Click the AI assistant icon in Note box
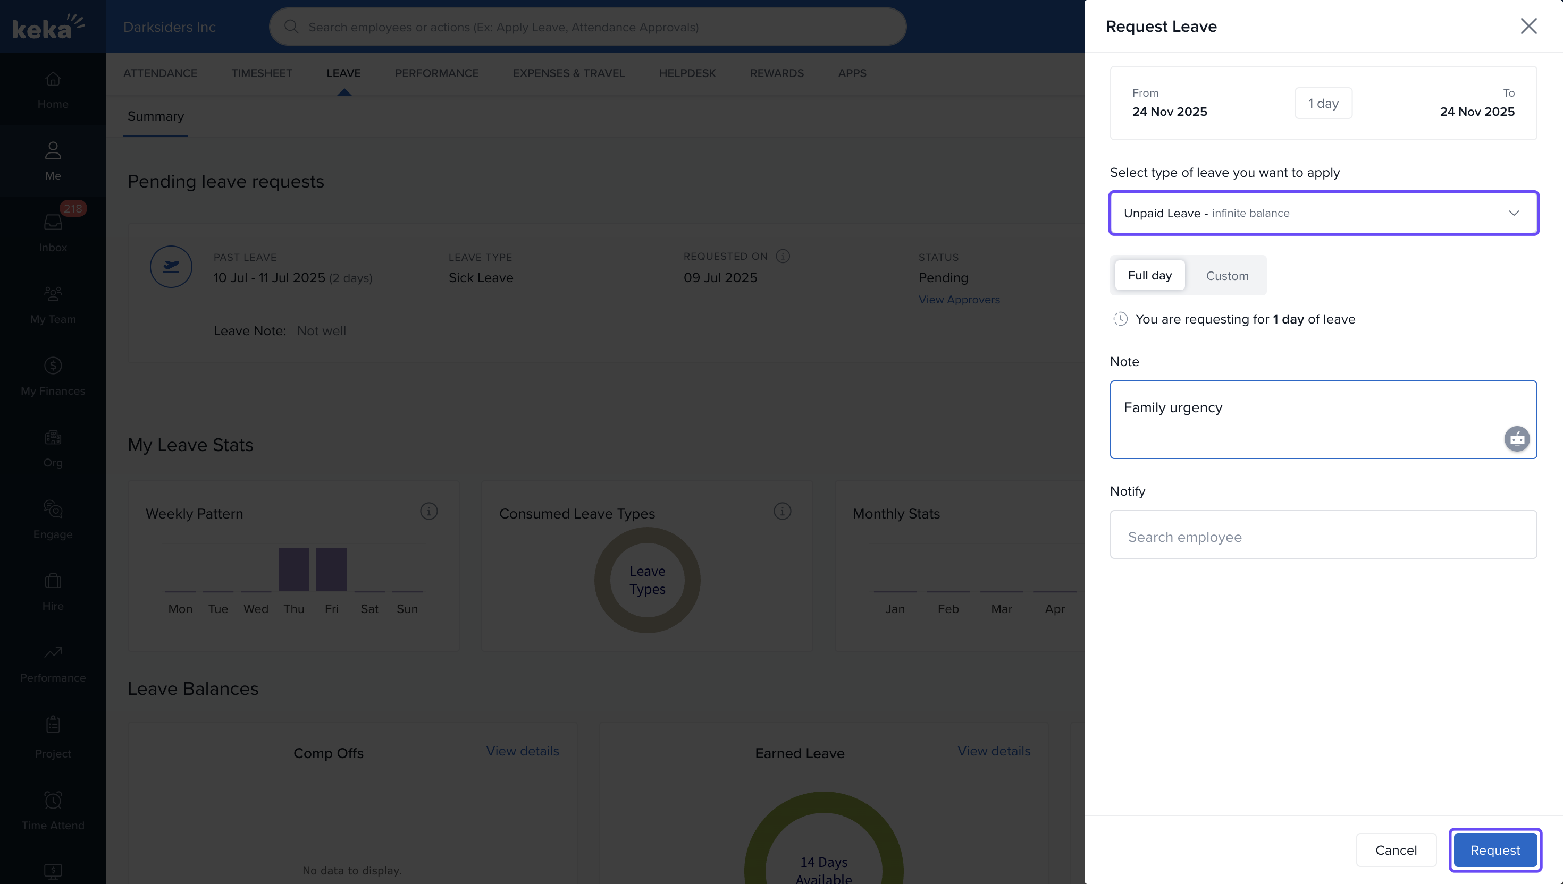The width and height of the screenshot is (1563, 884). click(1516, 438)
